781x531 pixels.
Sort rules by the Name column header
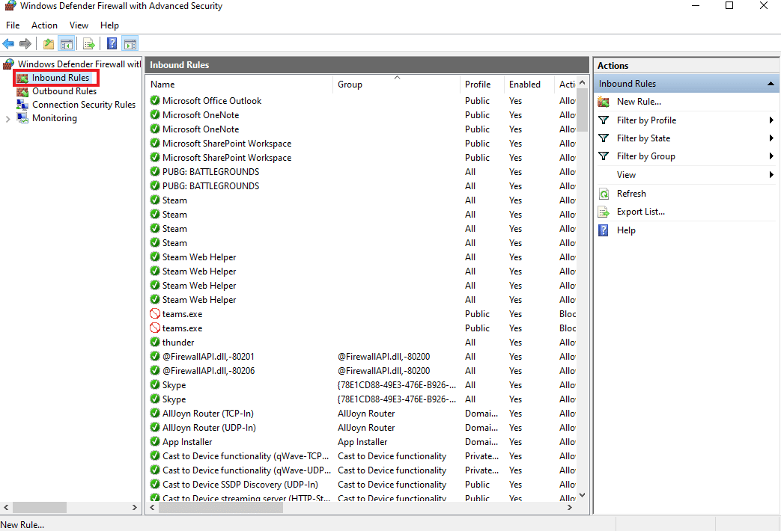(x=239, y=84)
